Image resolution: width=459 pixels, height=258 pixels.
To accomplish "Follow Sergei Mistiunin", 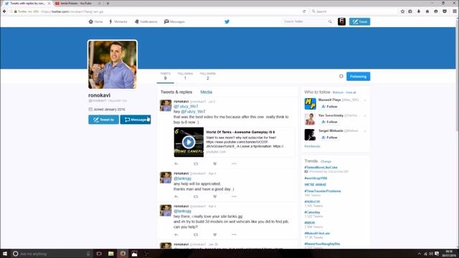I will (330, 137).
